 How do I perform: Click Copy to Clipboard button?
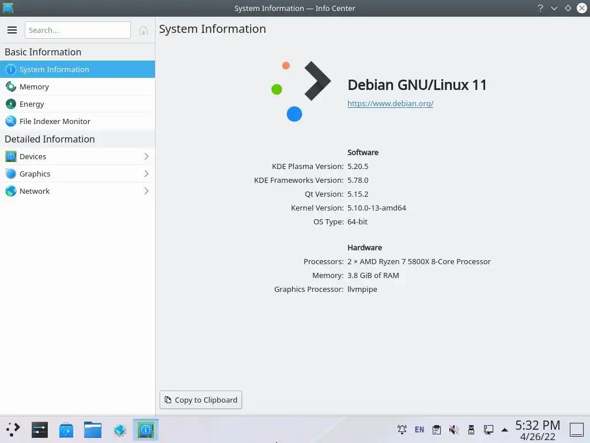(201, 400)
